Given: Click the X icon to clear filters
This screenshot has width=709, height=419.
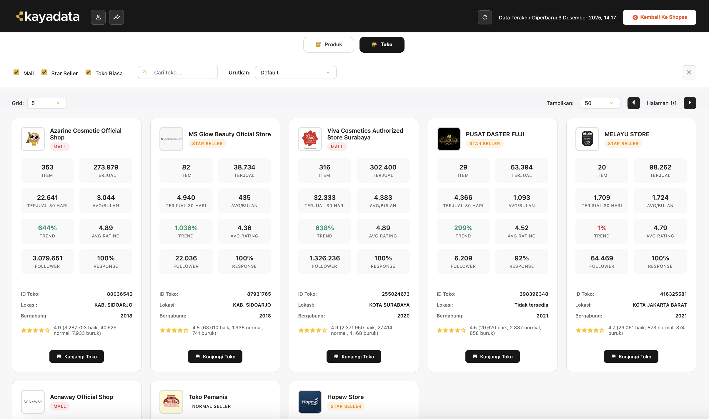Looking at the screenshot, I should click(689, 72).
